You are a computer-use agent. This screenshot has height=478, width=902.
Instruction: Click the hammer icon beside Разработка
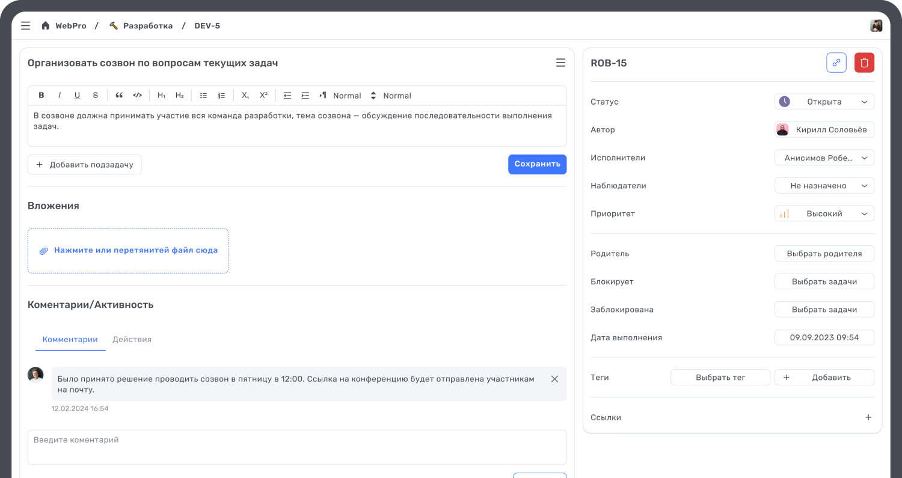point(114,26)
